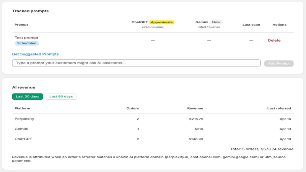Click the total orders and revenue summary
This screenshot has height=172, width=306.
pyautogui.click(x=262, y=149)
